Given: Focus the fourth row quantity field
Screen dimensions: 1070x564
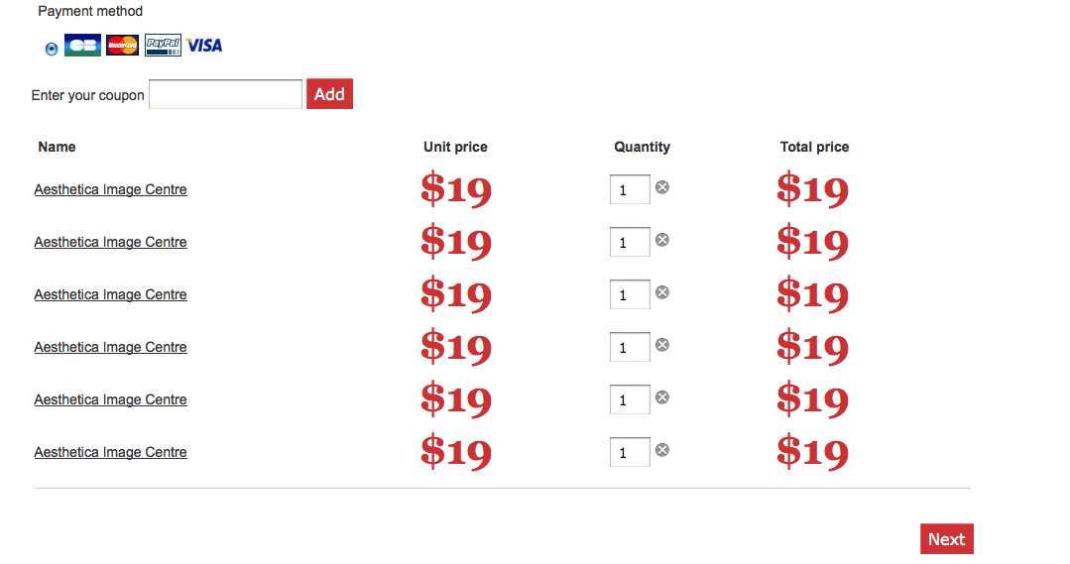Looking at the screenshot, I should [x=630, y=347].
